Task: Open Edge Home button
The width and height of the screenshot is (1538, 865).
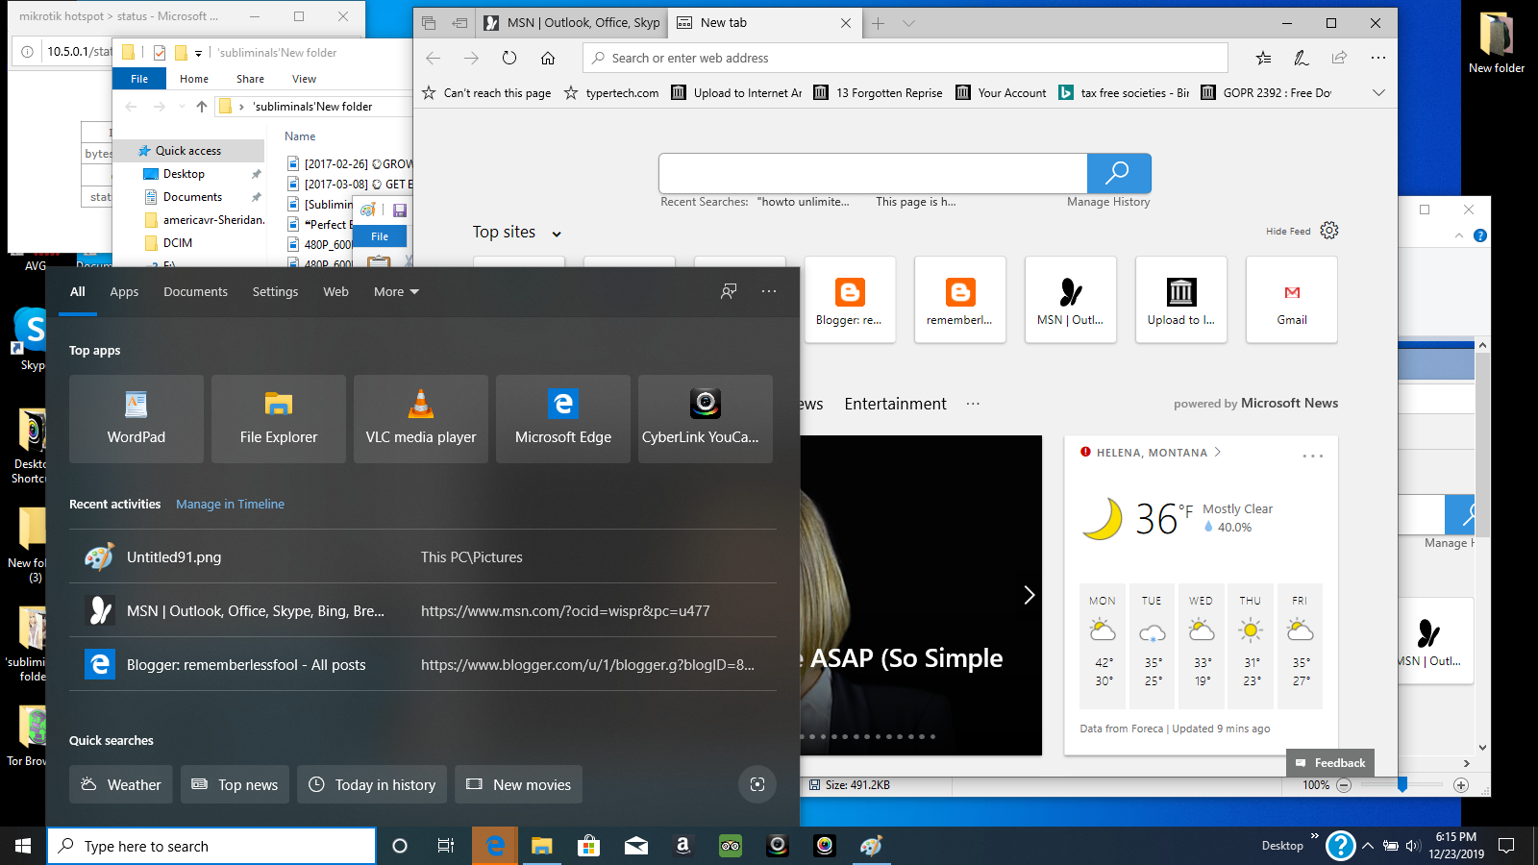Action: [548, 58]
